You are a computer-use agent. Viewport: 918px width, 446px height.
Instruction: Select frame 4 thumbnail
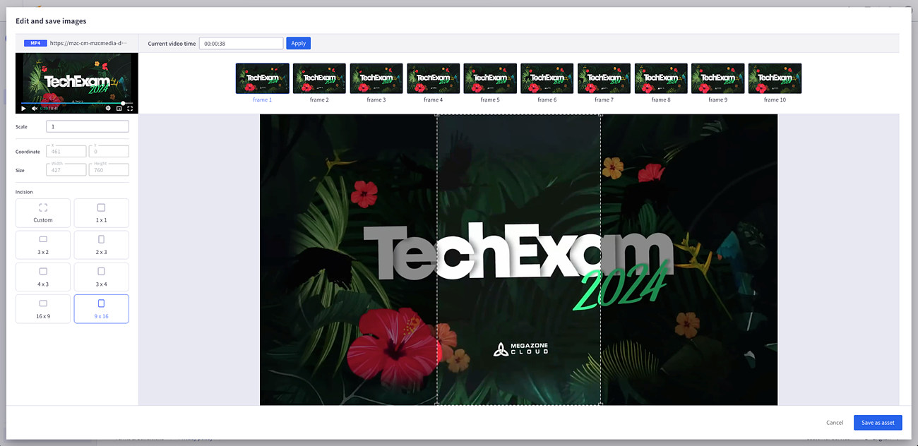pyautogui.click(x=433, y=78)
